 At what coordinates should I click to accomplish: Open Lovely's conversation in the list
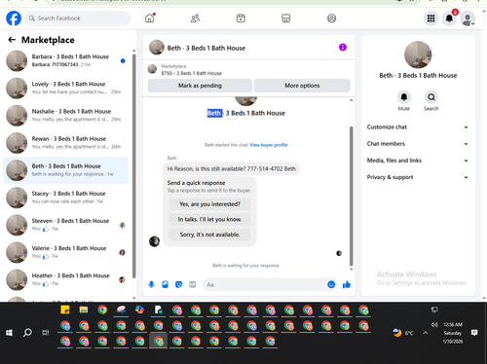(x=65, y=89)
